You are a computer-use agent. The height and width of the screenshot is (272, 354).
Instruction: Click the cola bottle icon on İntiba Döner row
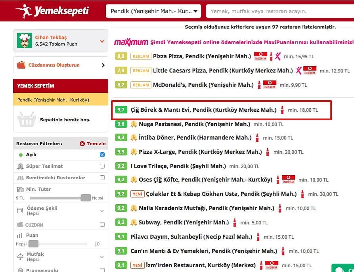point(257,138)
